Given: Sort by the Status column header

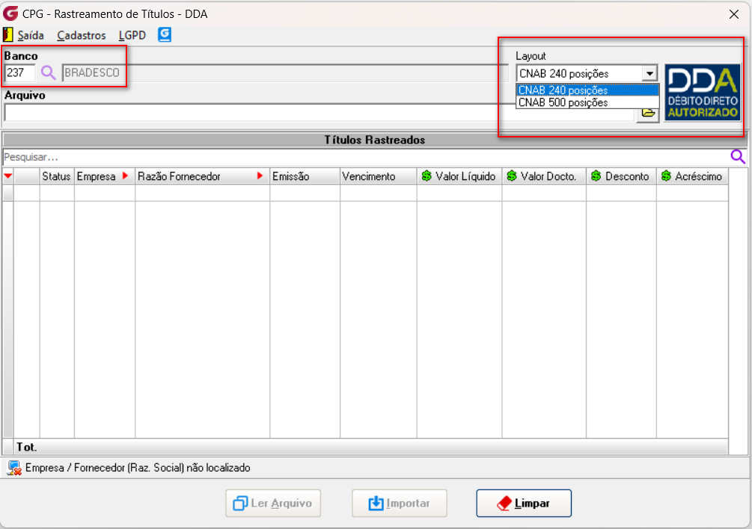Looking at the screenshot, I should 56,176.
